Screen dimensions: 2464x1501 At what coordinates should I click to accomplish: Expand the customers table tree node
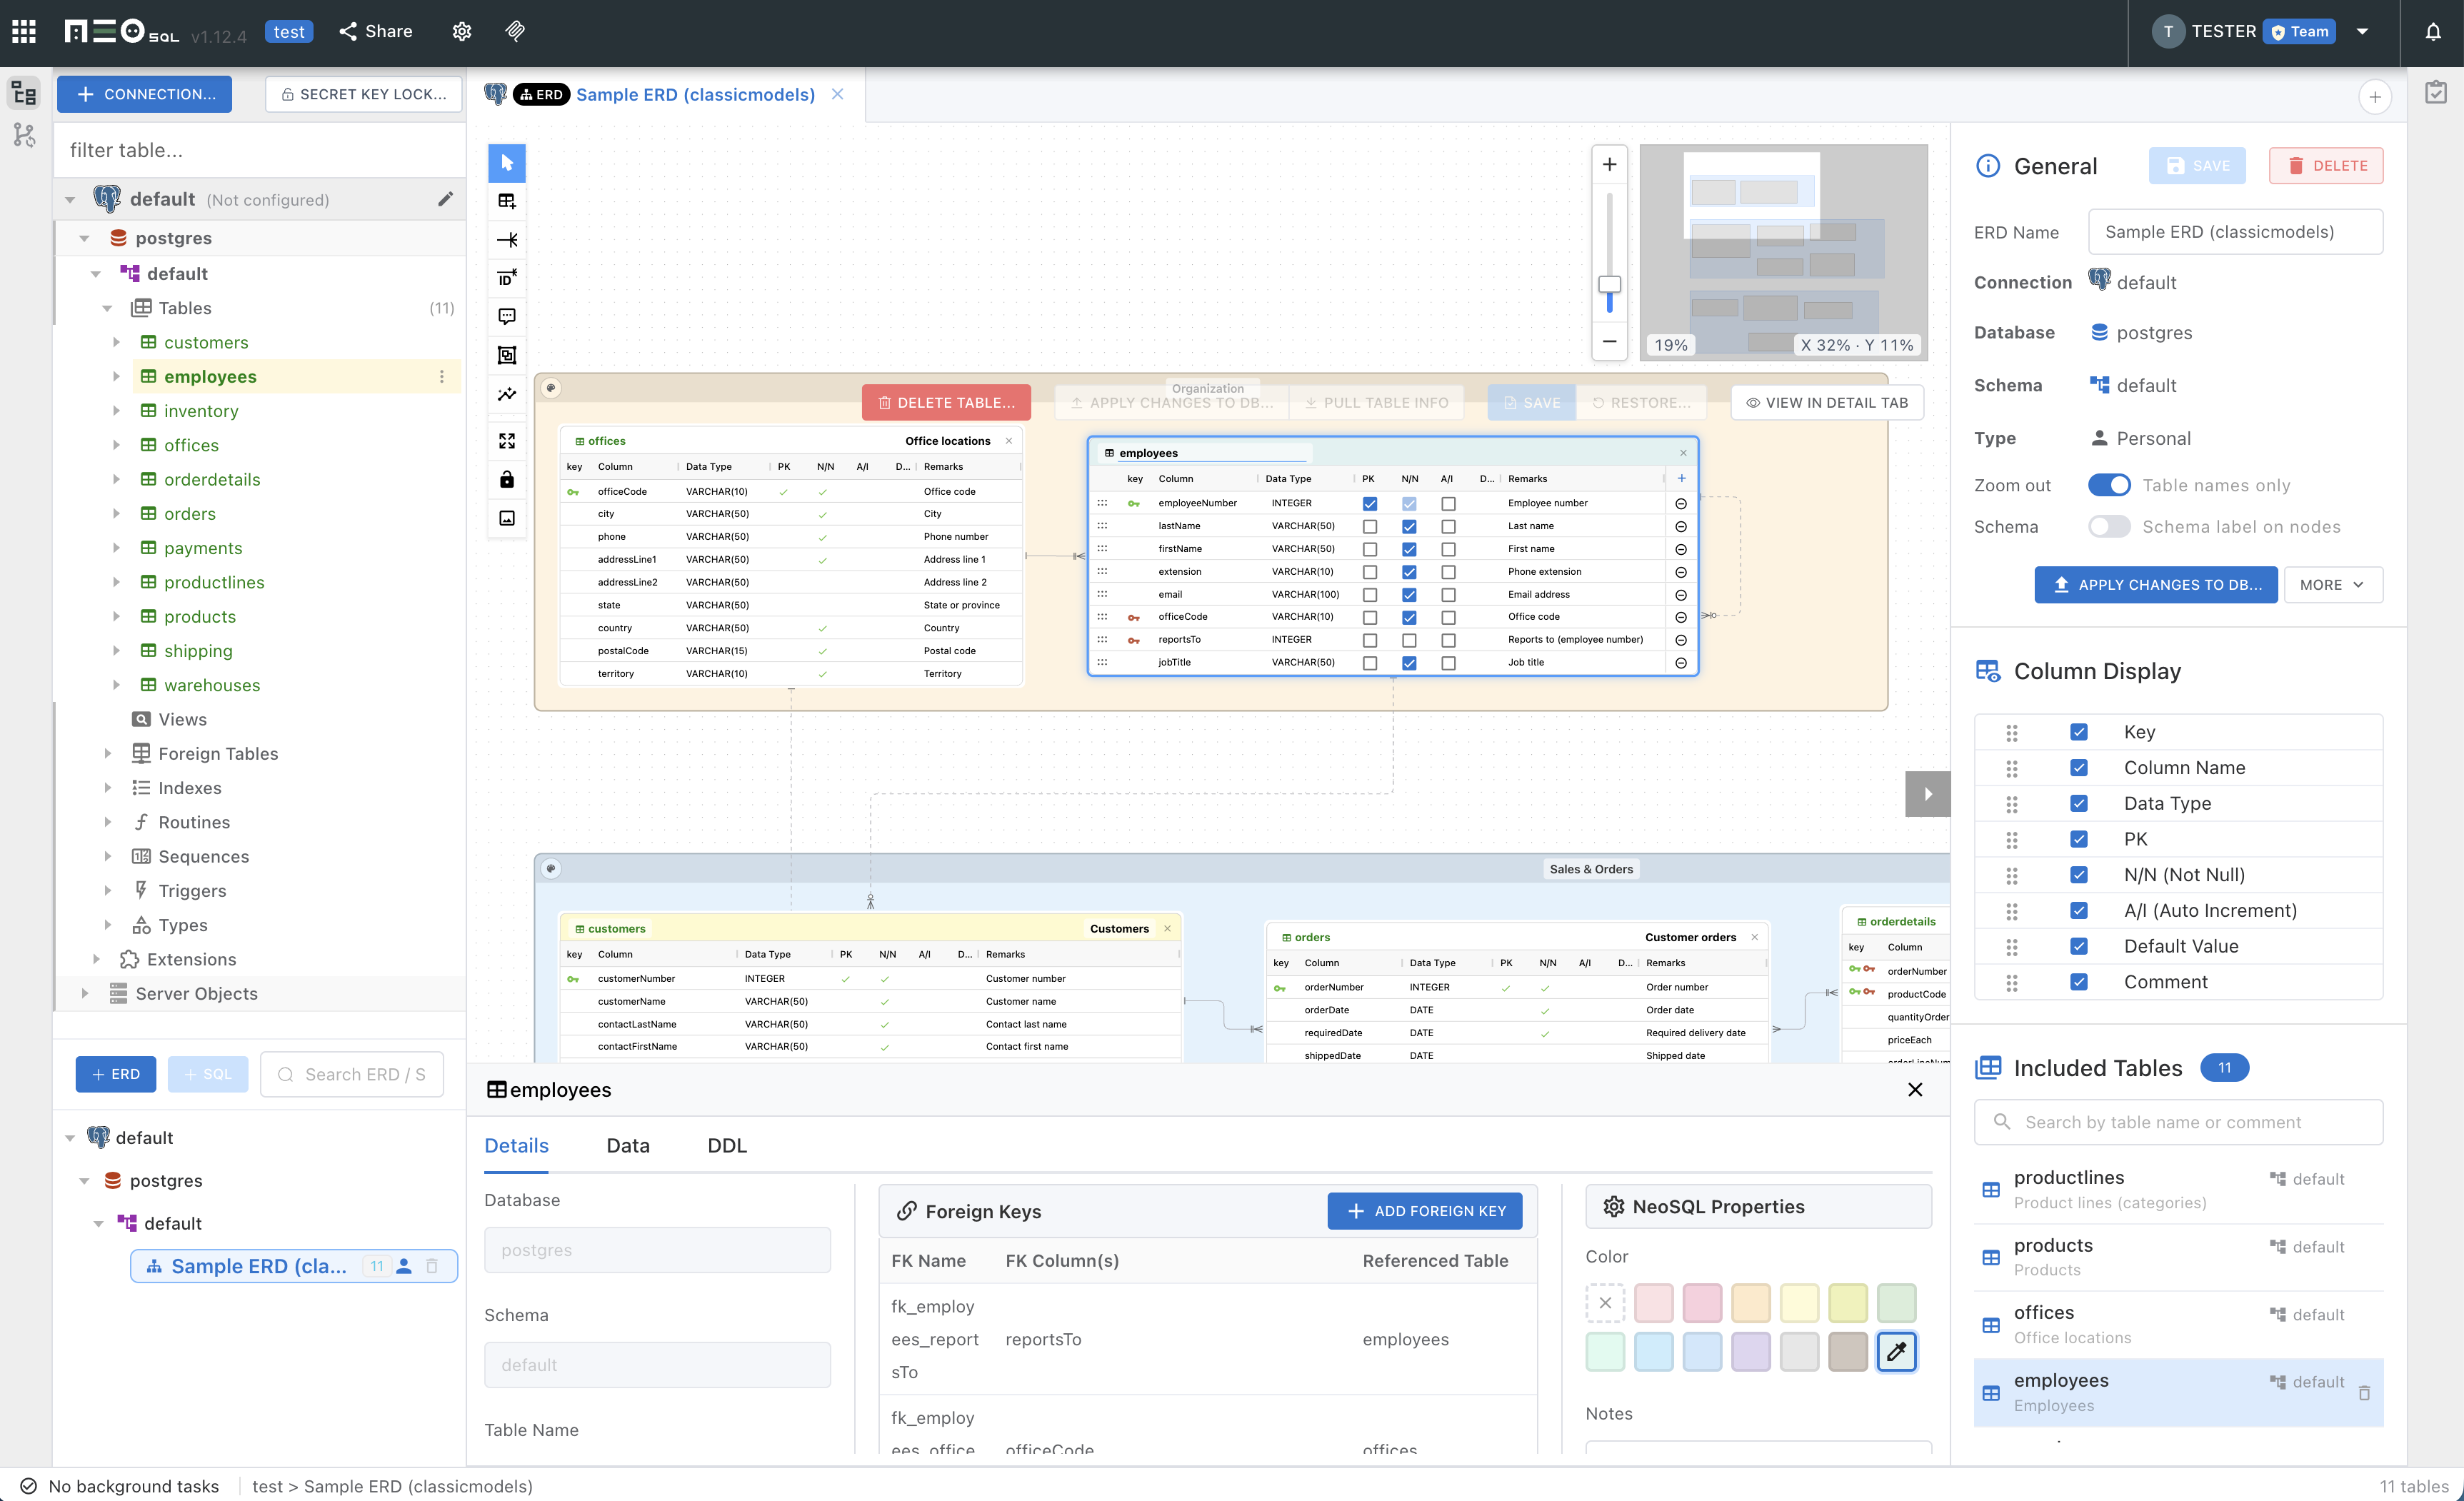click(x=116, y=342)
